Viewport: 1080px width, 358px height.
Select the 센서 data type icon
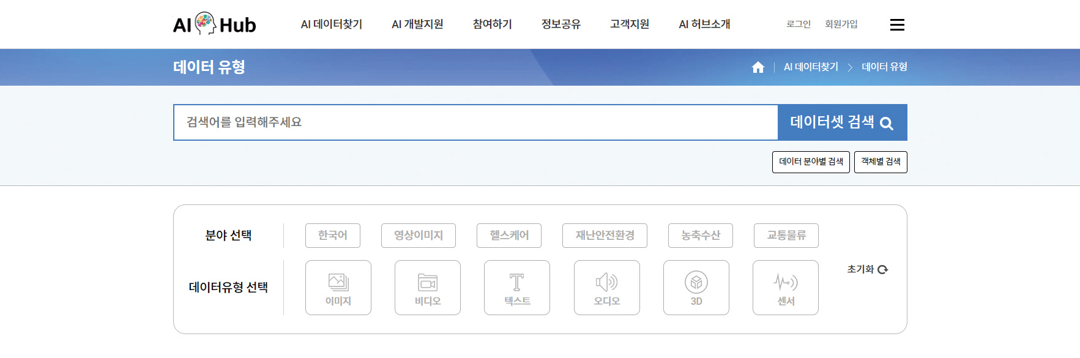tap(786, 288)
